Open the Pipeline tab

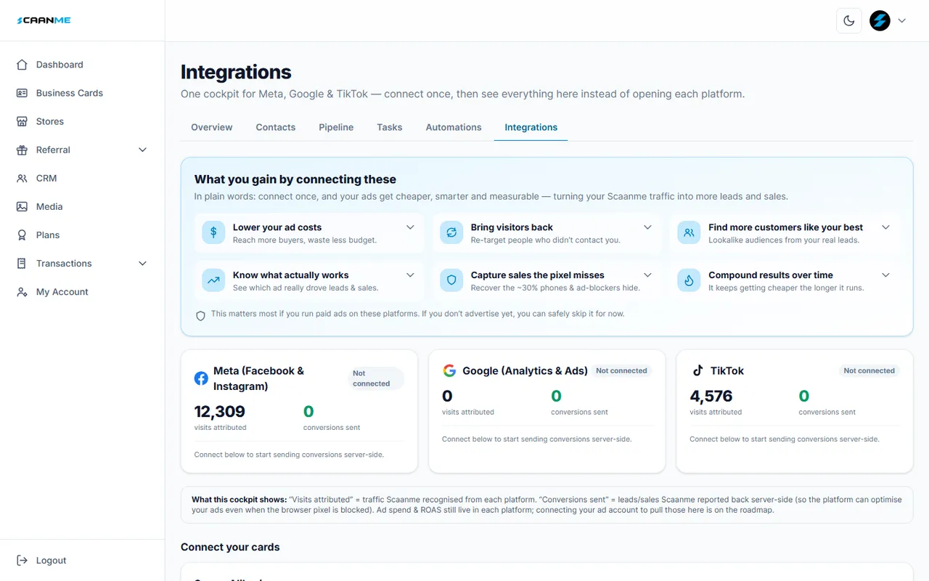(336, 127)
